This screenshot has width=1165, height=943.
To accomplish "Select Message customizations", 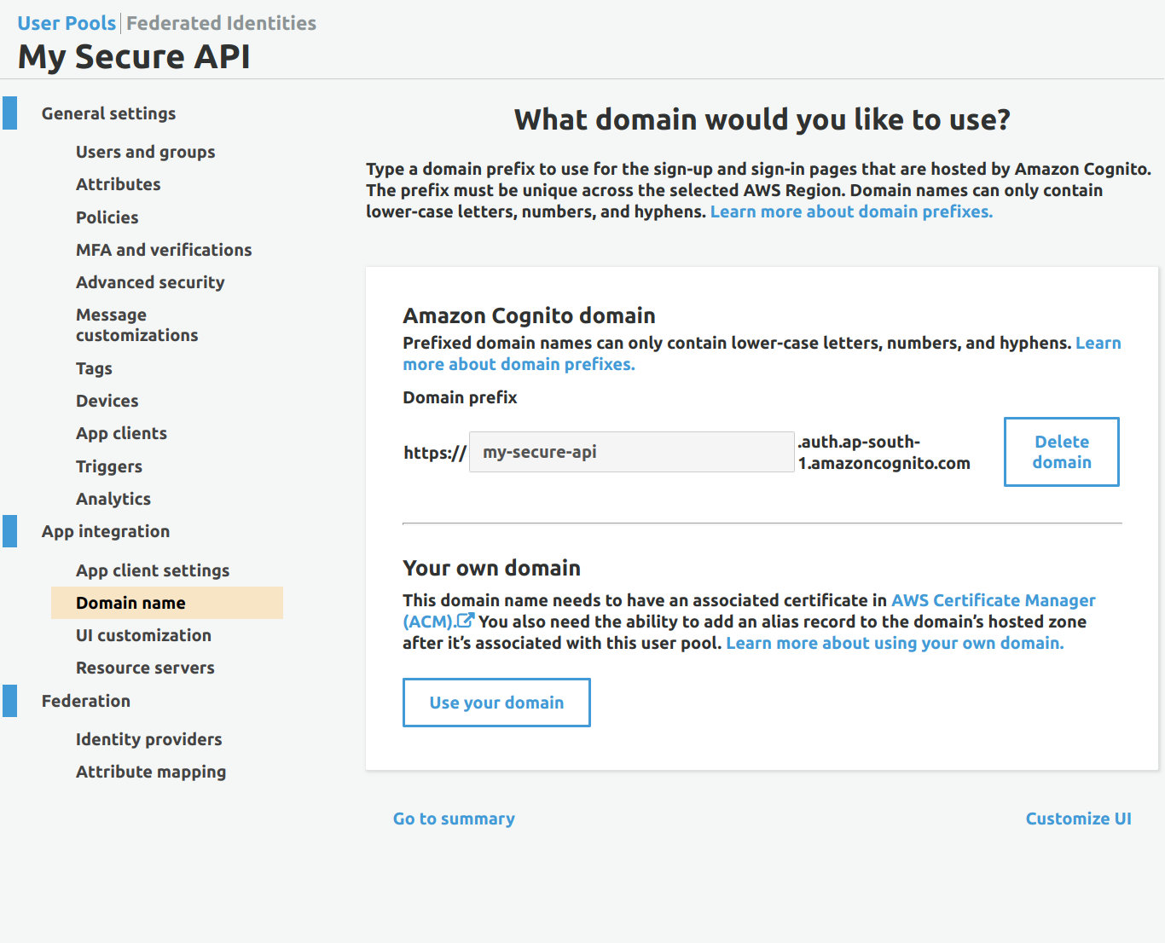I will click(136, 325).
